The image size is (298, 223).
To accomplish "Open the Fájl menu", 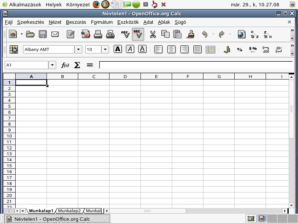I will point(9,22).
